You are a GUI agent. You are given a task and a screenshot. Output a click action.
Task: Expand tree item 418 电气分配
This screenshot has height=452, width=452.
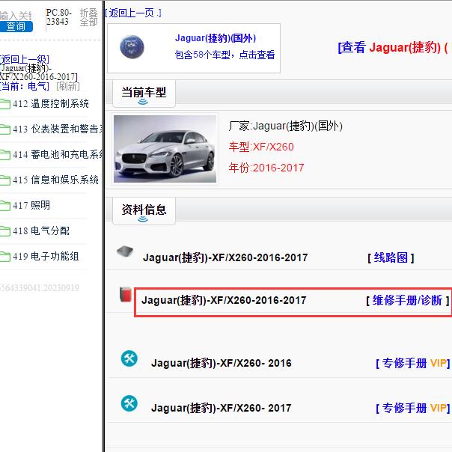coord(41,230)
